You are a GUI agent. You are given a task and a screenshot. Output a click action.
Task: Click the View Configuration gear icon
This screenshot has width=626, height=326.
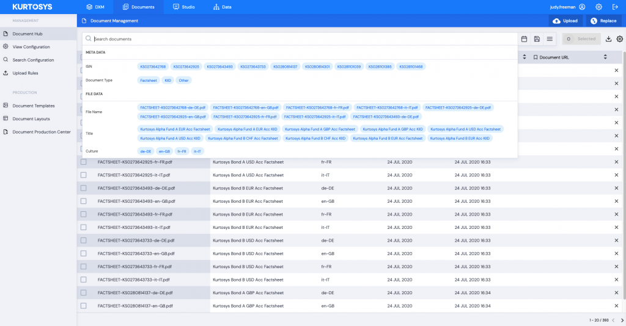coord(6,46)
